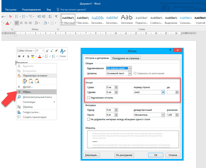Open font size dropdown in mini toolbar
The height and width of the screenshot is (168, 206).
click(x=43, y=51)
